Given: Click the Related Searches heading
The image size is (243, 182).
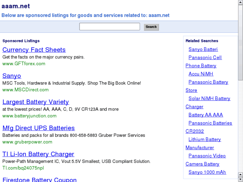Looking at the screenshot, I should pos(202,41).
